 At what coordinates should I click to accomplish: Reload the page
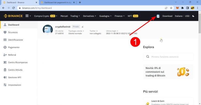pos(14,8)
